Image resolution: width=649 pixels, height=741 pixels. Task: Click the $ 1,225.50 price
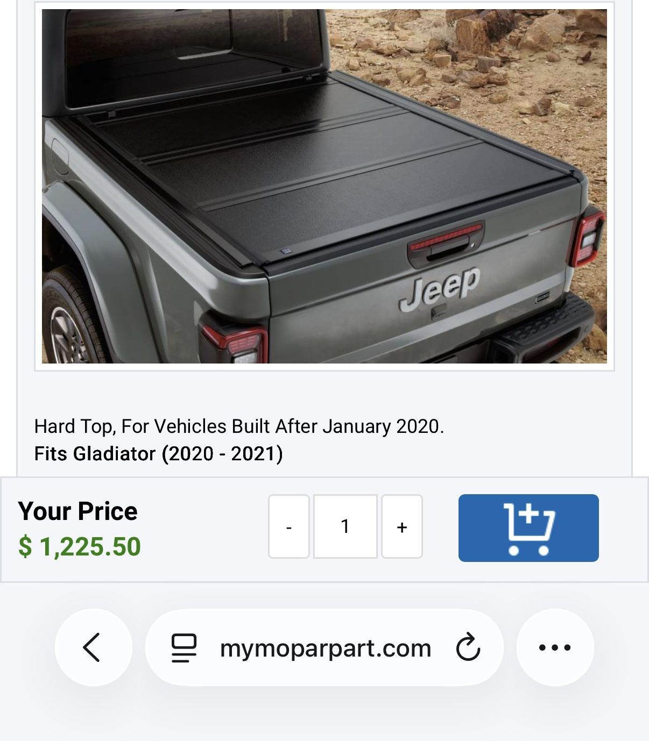(x=80, y=546)
